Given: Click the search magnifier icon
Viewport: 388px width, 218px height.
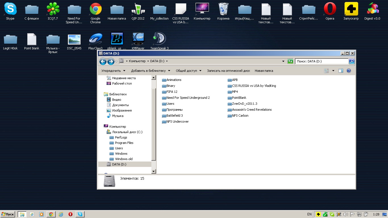Looking at the screenshot, I should pyautogui.click(x=352, y=61).
